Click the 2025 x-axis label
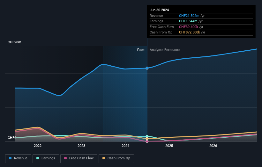 tap(169, 146)
